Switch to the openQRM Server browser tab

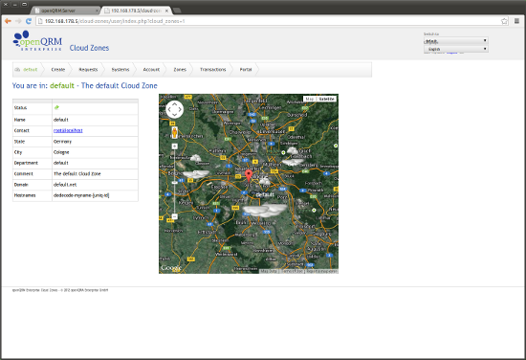[65, 11]
